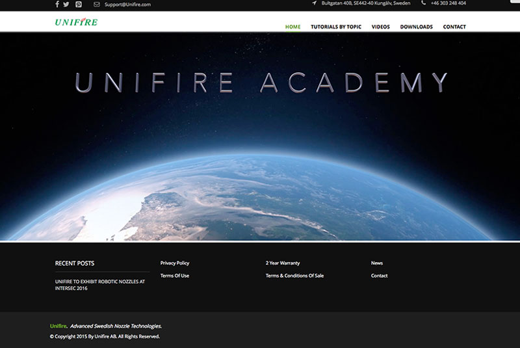Open the Privacy Policy footer link
The width and height of the screenshot is (520, 348).
175,263
